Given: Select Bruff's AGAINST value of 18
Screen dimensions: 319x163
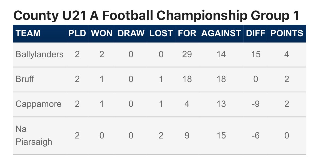Looking at the screenshot, I should pyautogui.click(x=221, y=79).
